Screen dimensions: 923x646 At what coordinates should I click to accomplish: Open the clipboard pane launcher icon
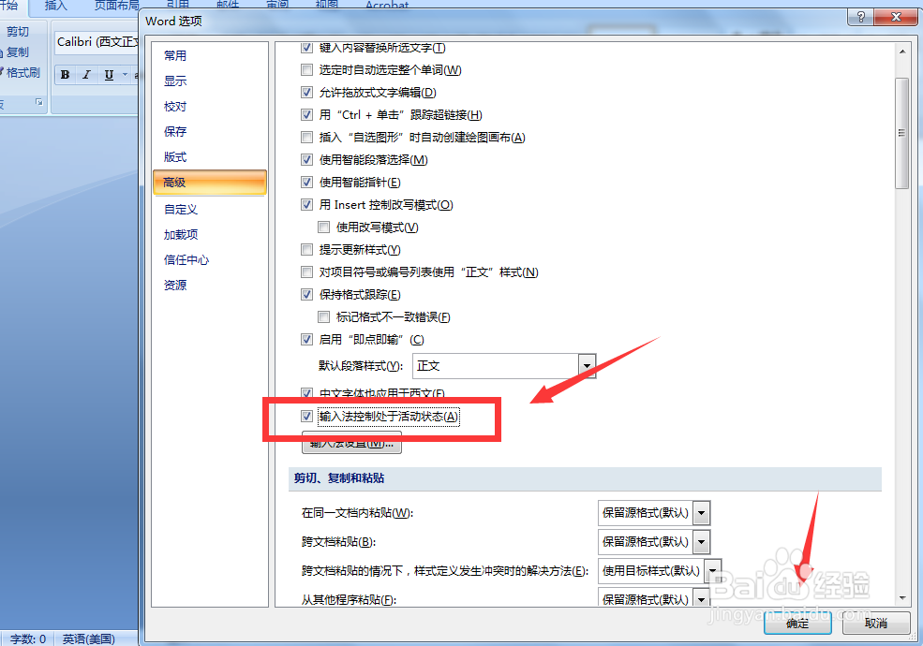[x=39, y=102]
